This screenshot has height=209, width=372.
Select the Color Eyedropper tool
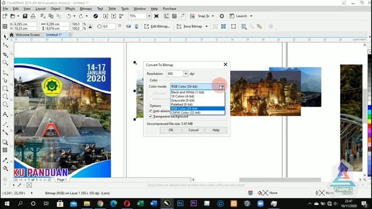(x=5, y=160)
